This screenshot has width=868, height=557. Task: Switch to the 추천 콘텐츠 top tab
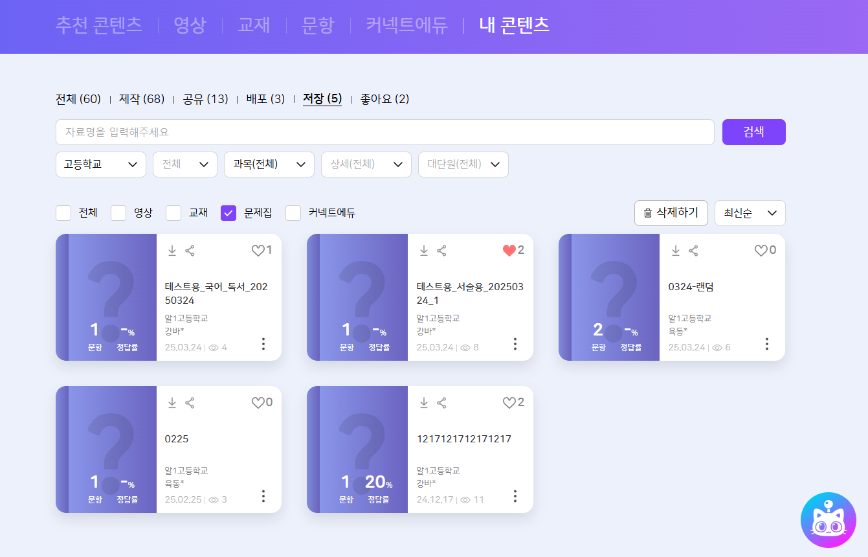pyautogui.click(x=98, y=25)
